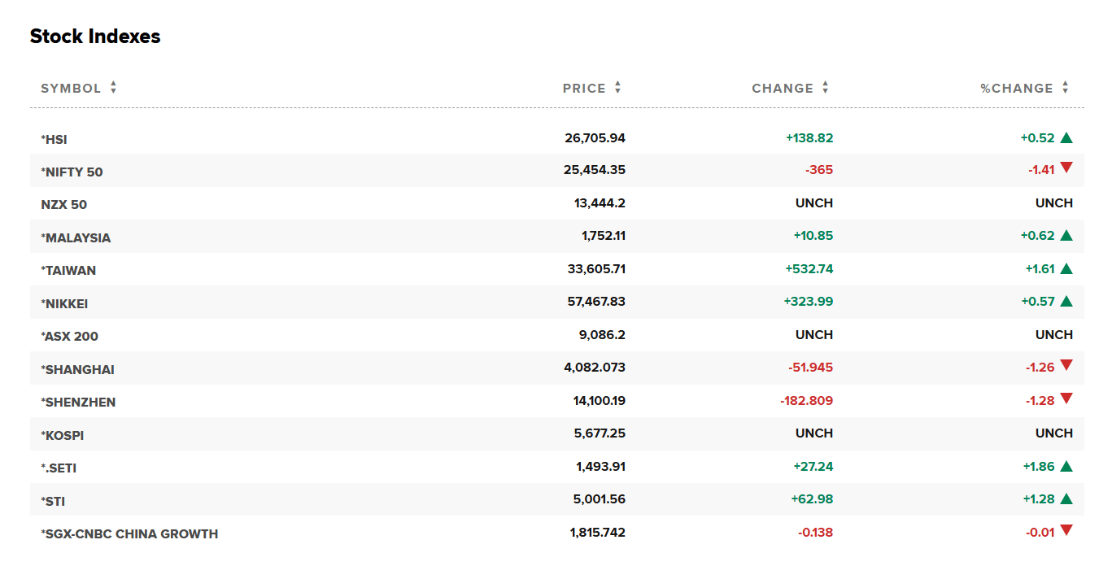Viewport: 1112px width, 579px height.
Task: Sort table by Change column arrows
Action: pyautogui.click(x=826, y=88)
